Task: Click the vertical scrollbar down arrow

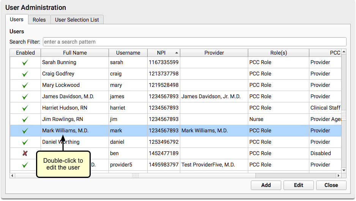Action: (344, 170)
